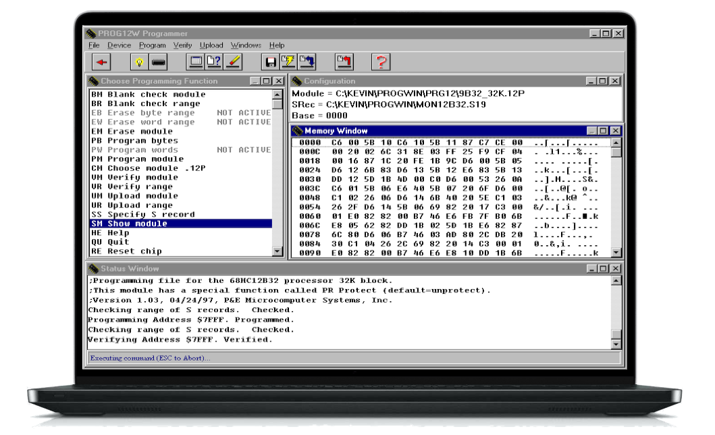Open the Program menu
Viewport: 715px width, 435px height.
pos(152,45)
